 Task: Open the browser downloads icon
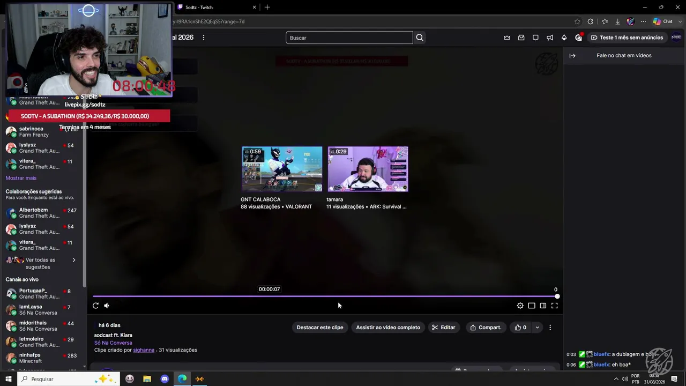617,21
